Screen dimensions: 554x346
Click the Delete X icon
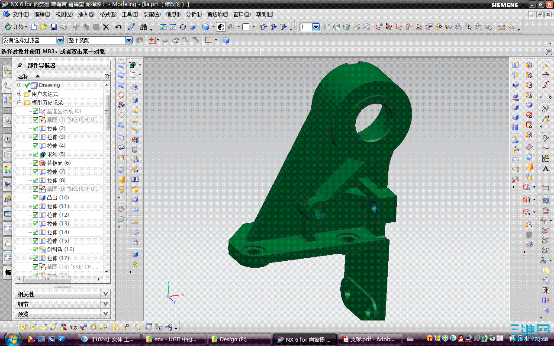[x=106, y=27]
